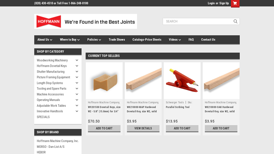Click the Login link

pyautogui.click(x=211, y=3)
